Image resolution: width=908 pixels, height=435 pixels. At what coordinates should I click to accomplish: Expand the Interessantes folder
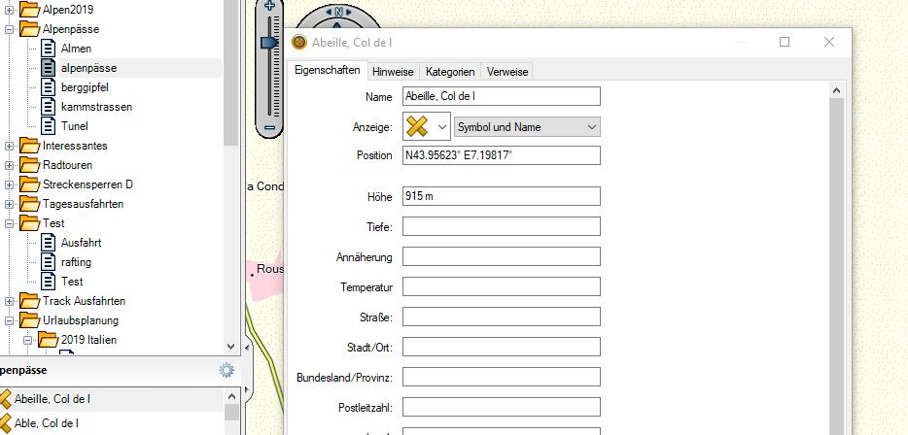[10, 146]
